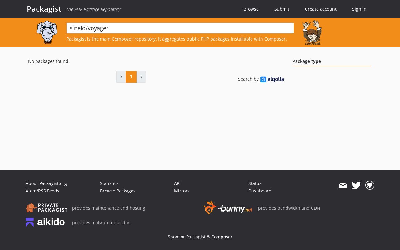Open the Private Packagist logo
400x250 pixels.
point(46,208)
